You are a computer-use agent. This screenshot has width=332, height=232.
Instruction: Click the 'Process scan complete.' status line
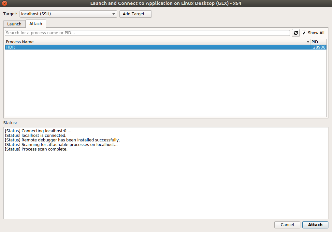(36, 149)
